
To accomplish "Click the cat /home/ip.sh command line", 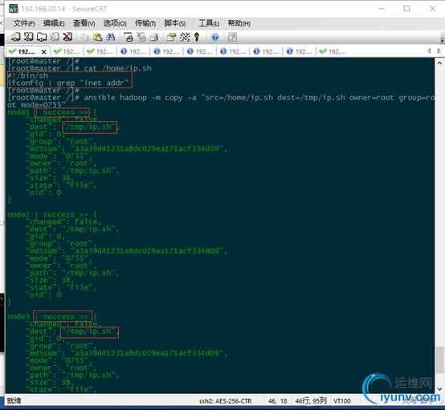I will pyautogui.click(x=80, y=68).
